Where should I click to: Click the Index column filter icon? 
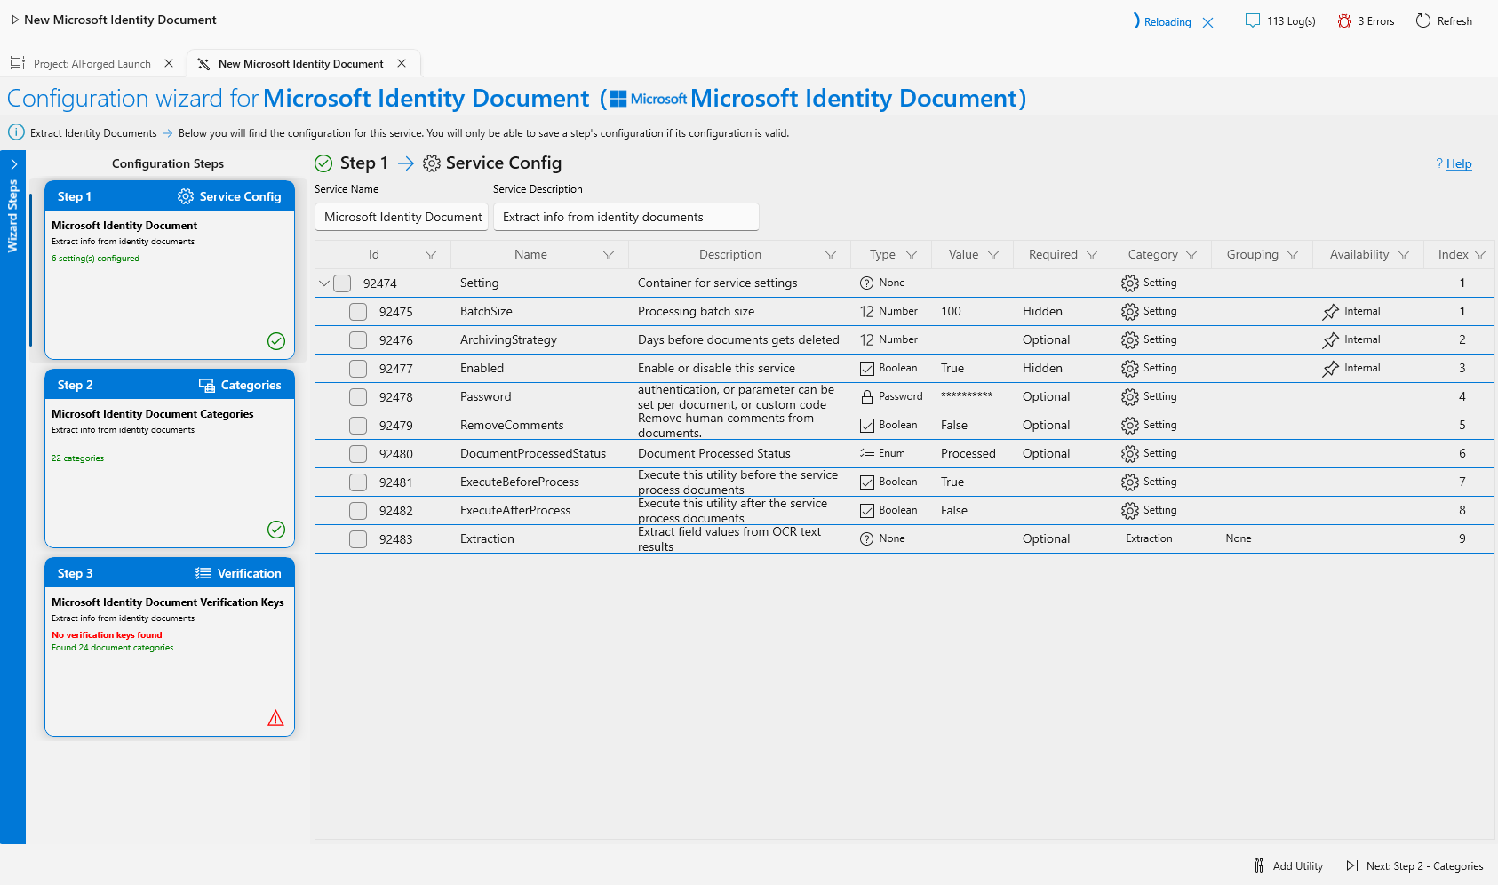[1480, 255]
